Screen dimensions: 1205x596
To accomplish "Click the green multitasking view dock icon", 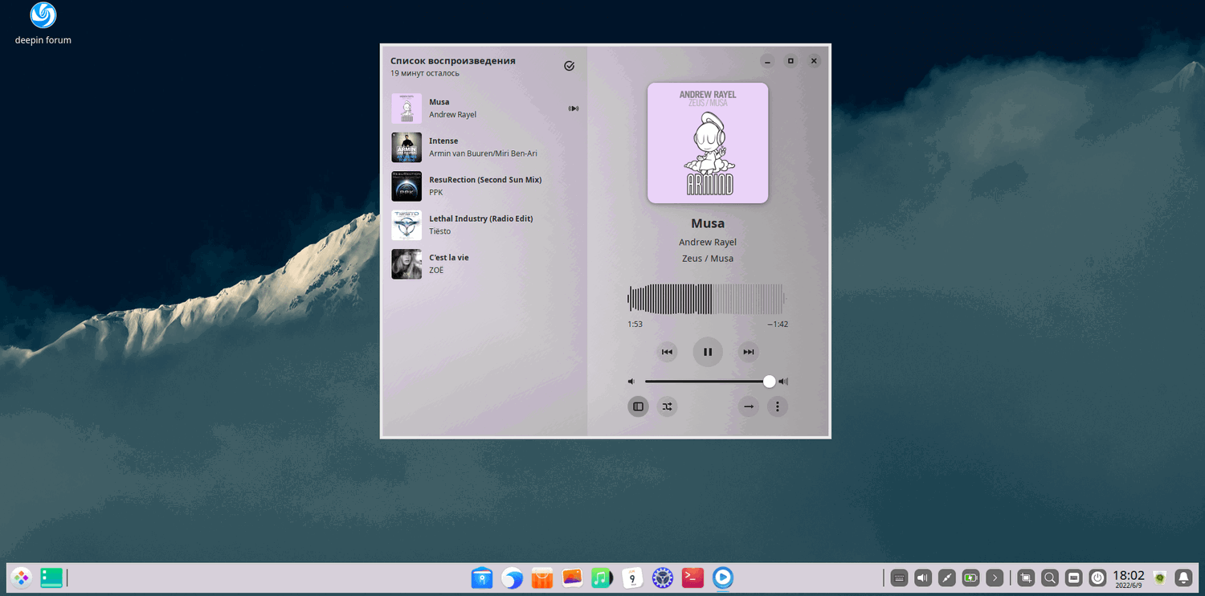I will pos(51,578).
